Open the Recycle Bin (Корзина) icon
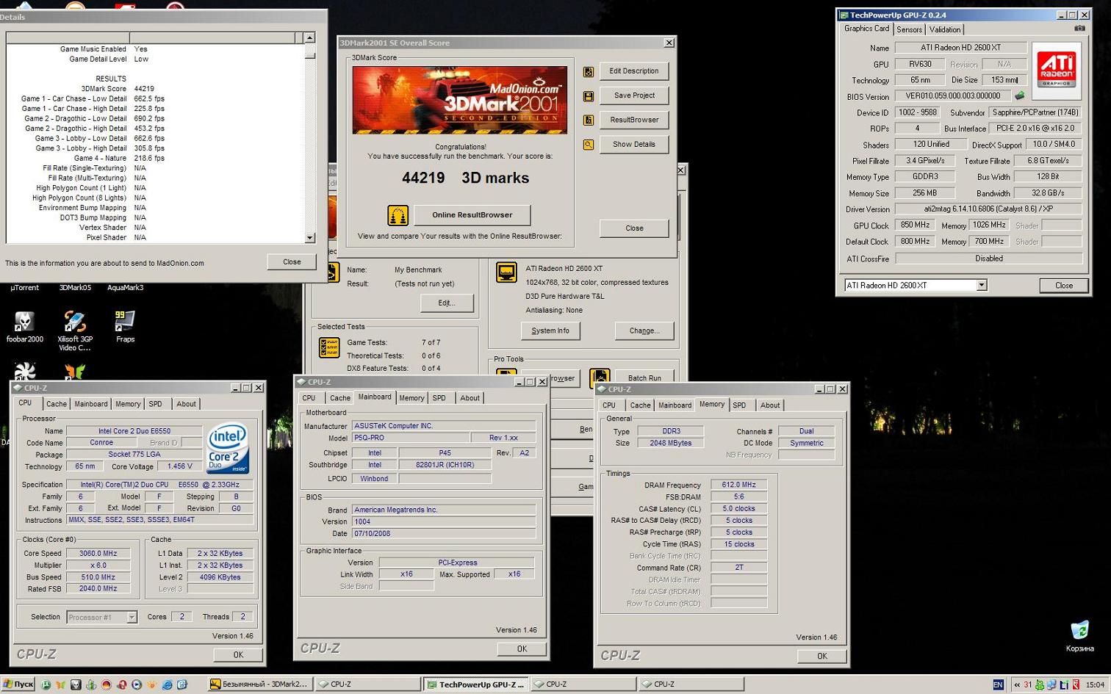 click(1079, 636)
